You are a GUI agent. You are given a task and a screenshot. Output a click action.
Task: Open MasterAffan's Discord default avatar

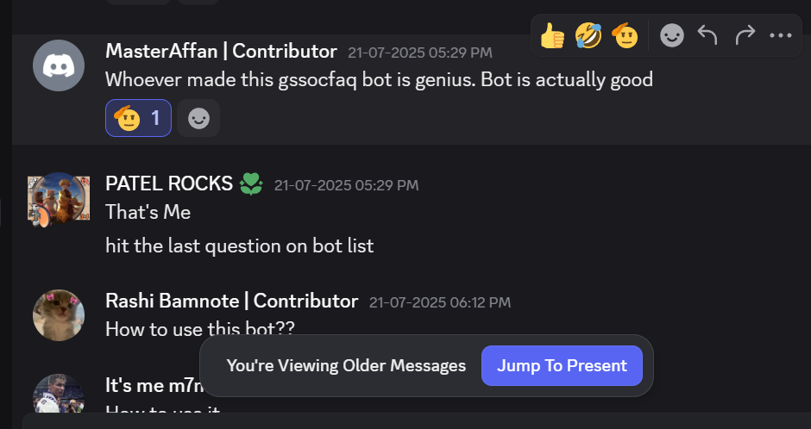point(59,65)
